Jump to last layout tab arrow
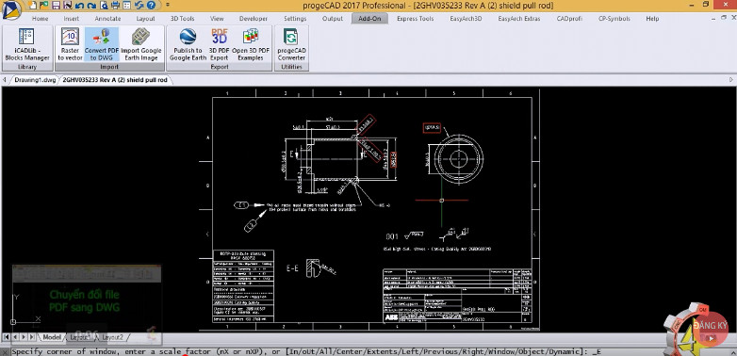The height and width of the screenshot is (356, 737). pos(31,337)
